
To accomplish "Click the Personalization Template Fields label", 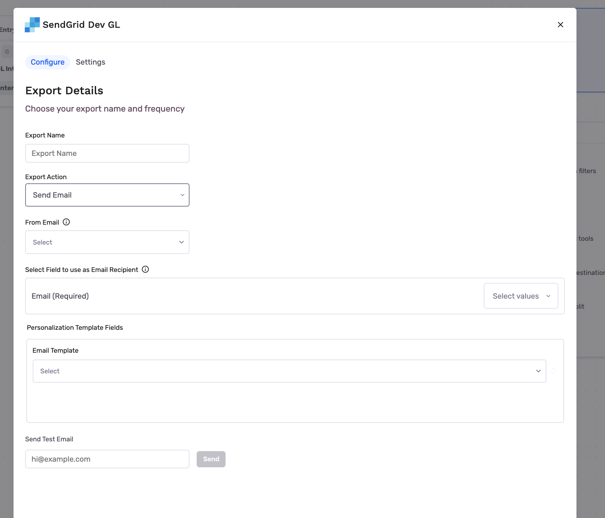I will point(75,328).
